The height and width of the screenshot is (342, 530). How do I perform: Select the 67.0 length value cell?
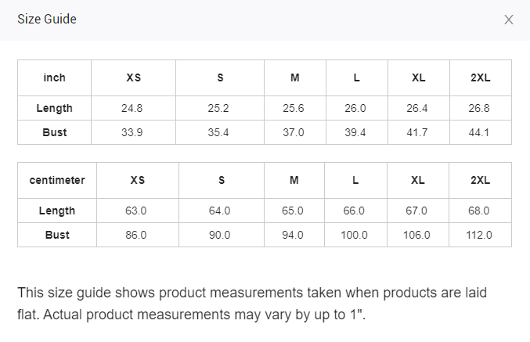click(417, 211)
